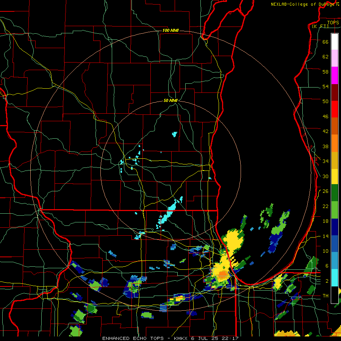341x341 pixels.
Task: Click the orange echo-top core near the lakeshore
Action: [223, 275]
